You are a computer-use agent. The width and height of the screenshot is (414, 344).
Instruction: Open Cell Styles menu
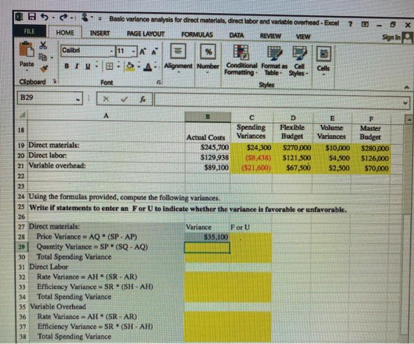[x=299, y=62]
